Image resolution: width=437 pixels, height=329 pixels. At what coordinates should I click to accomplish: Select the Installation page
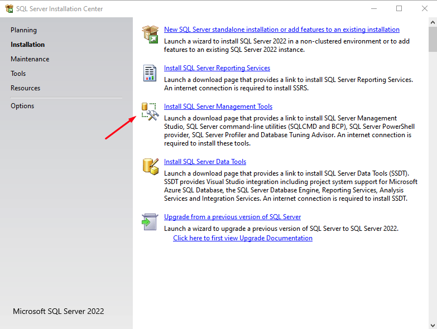(x=27, y=45)
